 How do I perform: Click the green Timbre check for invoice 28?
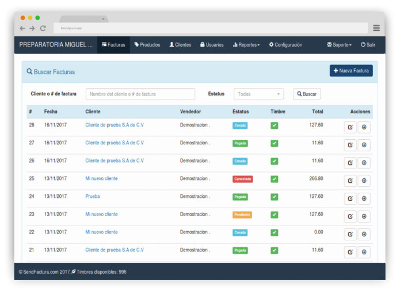pos(274,125)
